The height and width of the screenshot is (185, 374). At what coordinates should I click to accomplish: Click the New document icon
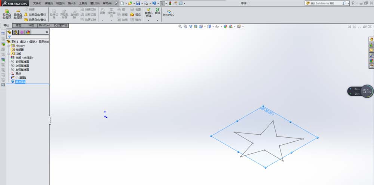click(122, 3)
